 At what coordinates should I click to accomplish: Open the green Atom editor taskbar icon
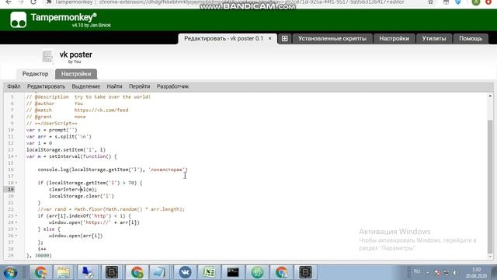click(x=257, y=272)
